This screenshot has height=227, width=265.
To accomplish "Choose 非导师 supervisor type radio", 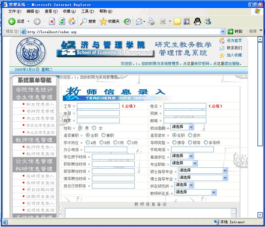I will [206, 143].
